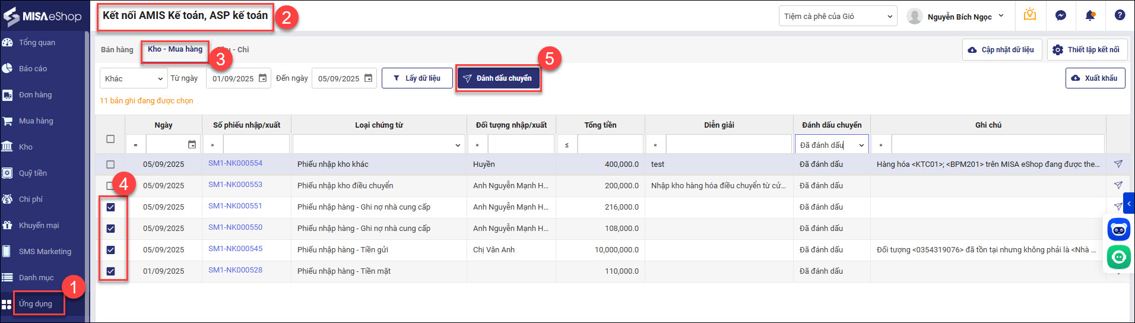The image size is (1135, 323).
Task: Open the Khác date range dropdown
Action: (134, 78)
